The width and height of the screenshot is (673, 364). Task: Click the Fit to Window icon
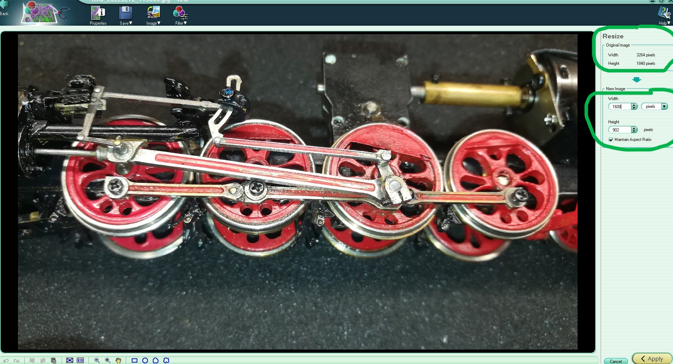pos(70,360)
